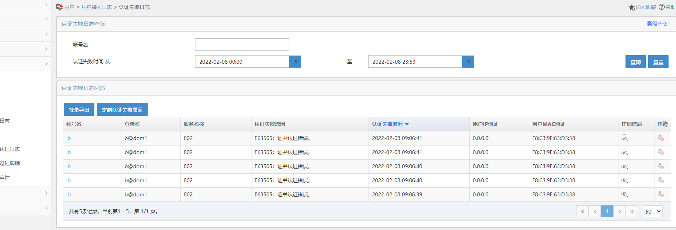Click the 认证失败日志列表 panel title
Viewport: 676px width, 230px height.
[x=83, y=88]
